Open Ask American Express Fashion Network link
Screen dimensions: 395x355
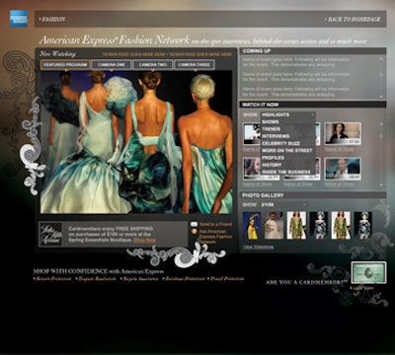point(215,237)
